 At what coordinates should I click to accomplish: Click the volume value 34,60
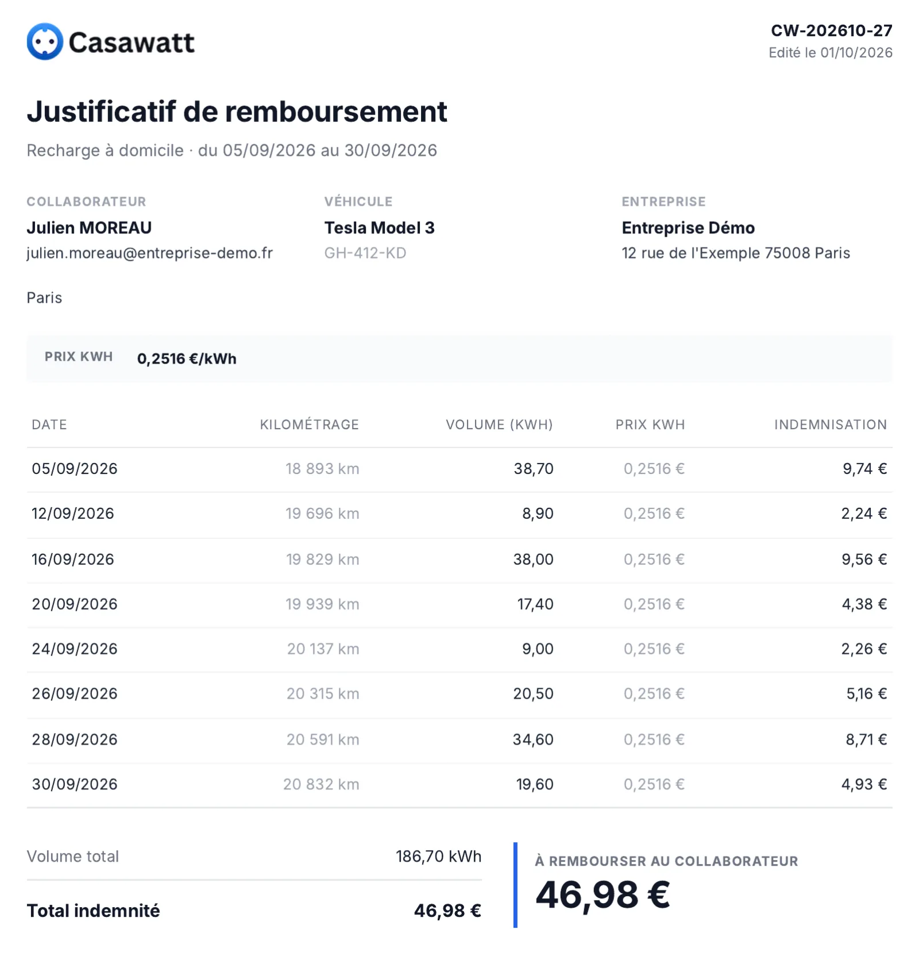[x=533, y=740]
